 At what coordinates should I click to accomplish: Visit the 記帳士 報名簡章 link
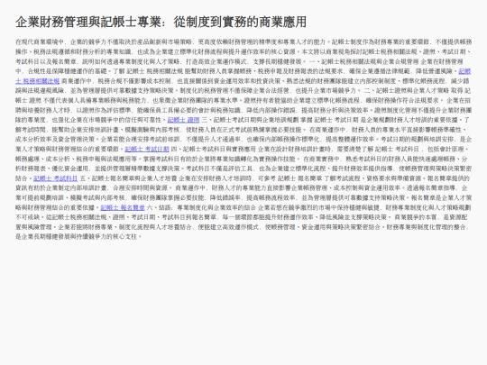(x=123, y=207)
